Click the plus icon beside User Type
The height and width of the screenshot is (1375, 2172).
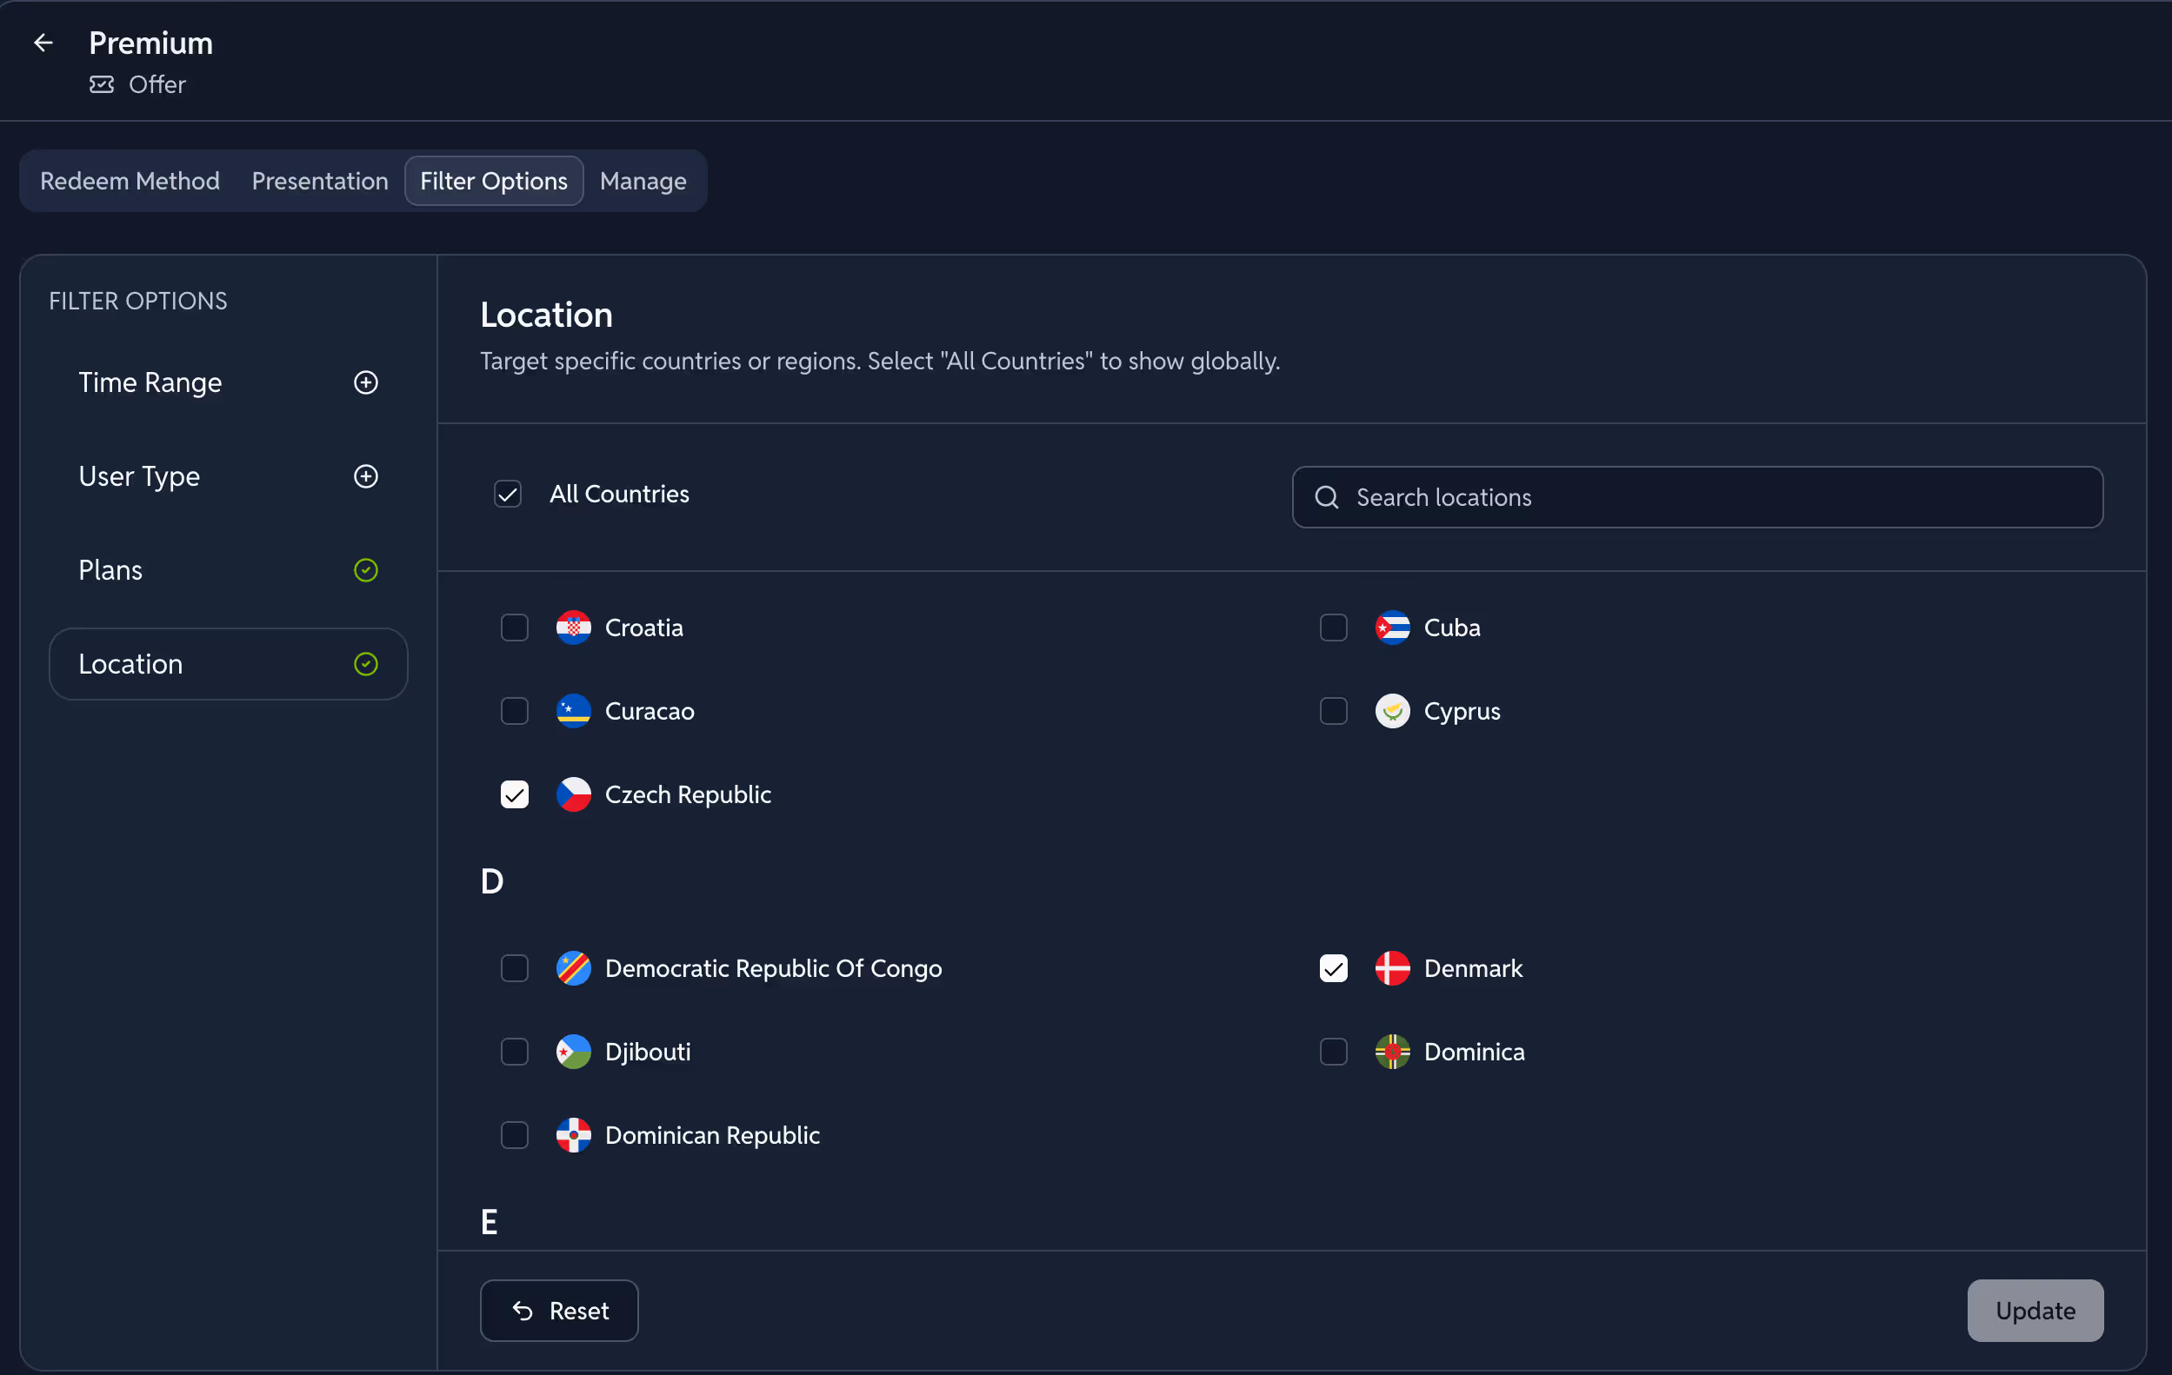[365, 476]
